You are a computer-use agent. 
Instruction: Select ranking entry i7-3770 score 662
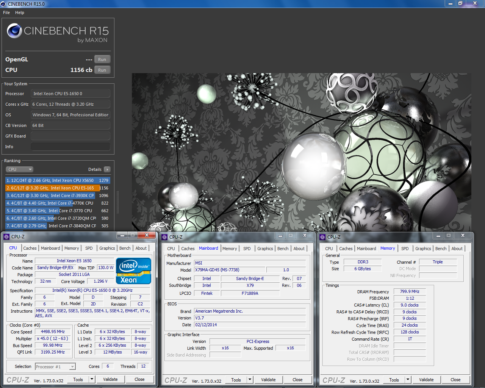point(58,211)
